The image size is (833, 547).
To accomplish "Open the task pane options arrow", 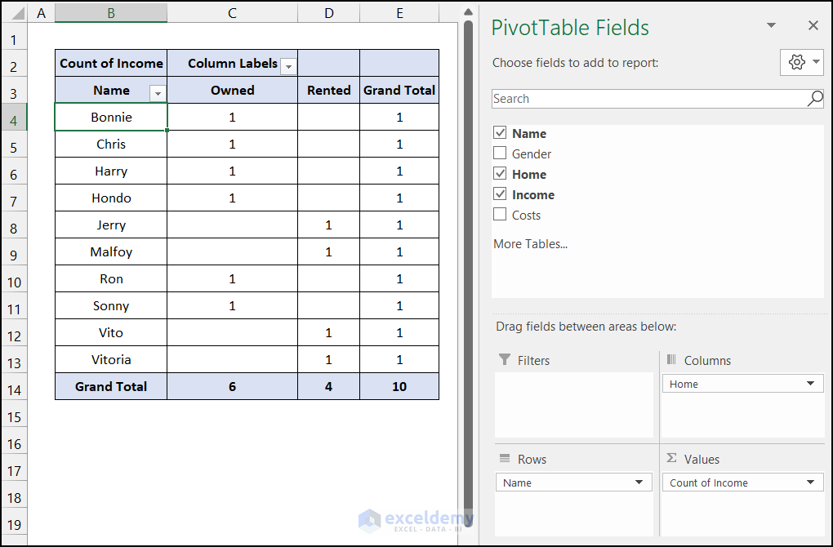I will pos(771,26).
